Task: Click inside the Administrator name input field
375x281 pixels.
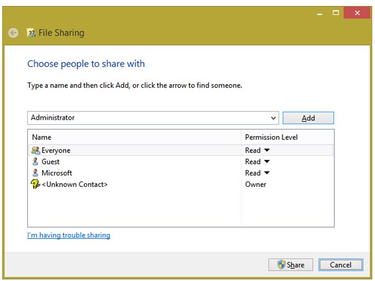Action: tap(148, 118)
